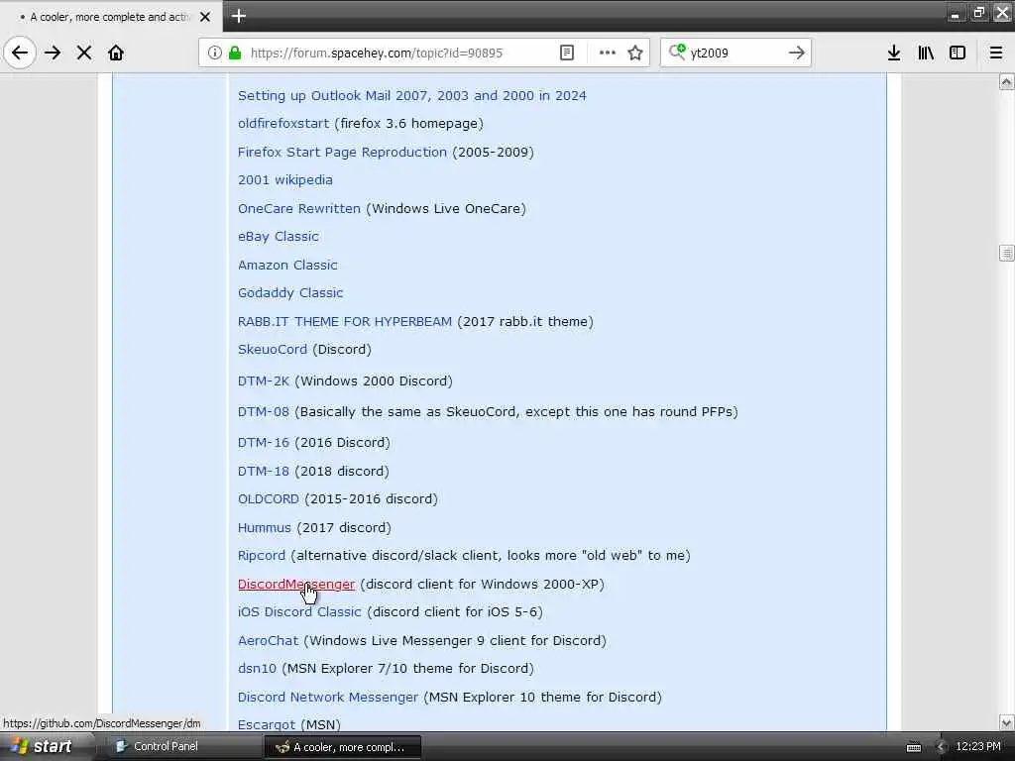1015x761 pixels.
Task: Stop page loading with the X button
Action: tap(84, 53)
